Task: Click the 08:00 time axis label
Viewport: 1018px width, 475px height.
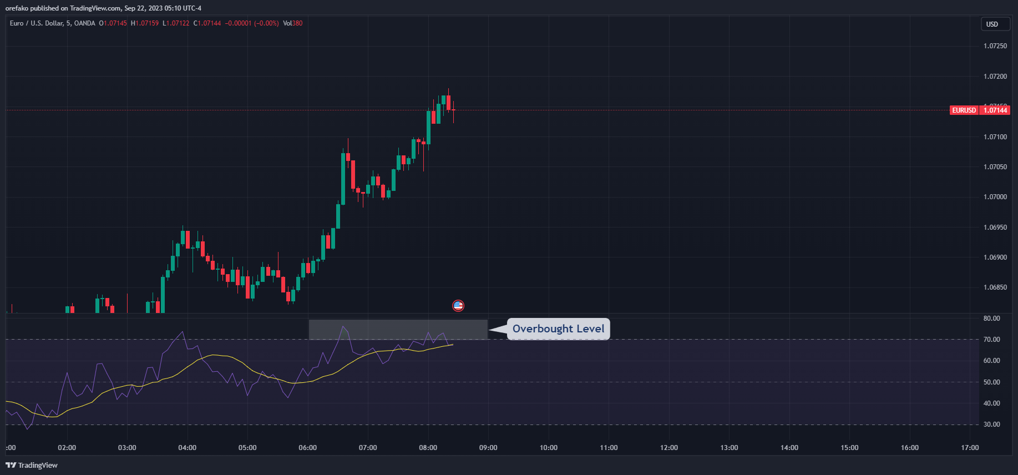Action: point(428,448)
